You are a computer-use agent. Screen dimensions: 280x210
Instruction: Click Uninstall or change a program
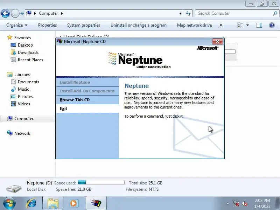pos(139,25)
